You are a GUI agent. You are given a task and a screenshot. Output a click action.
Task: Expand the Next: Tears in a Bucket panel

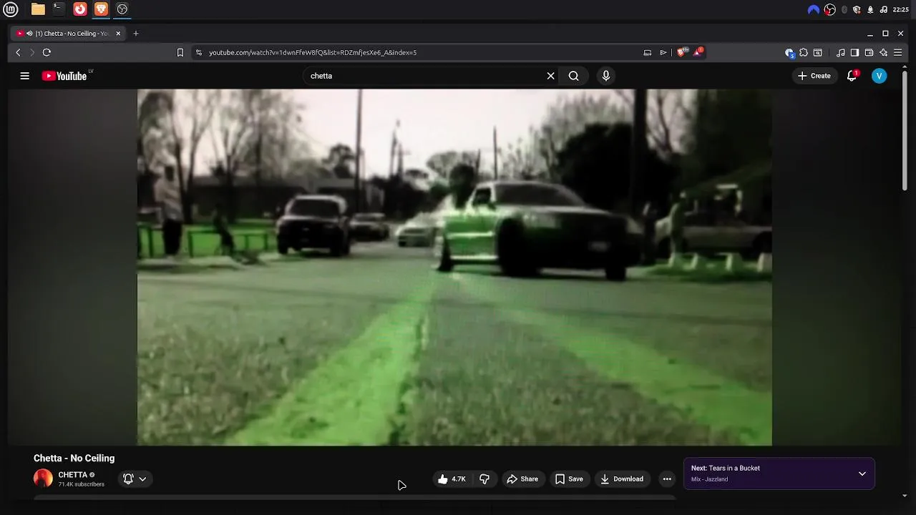tap(862, 474)
